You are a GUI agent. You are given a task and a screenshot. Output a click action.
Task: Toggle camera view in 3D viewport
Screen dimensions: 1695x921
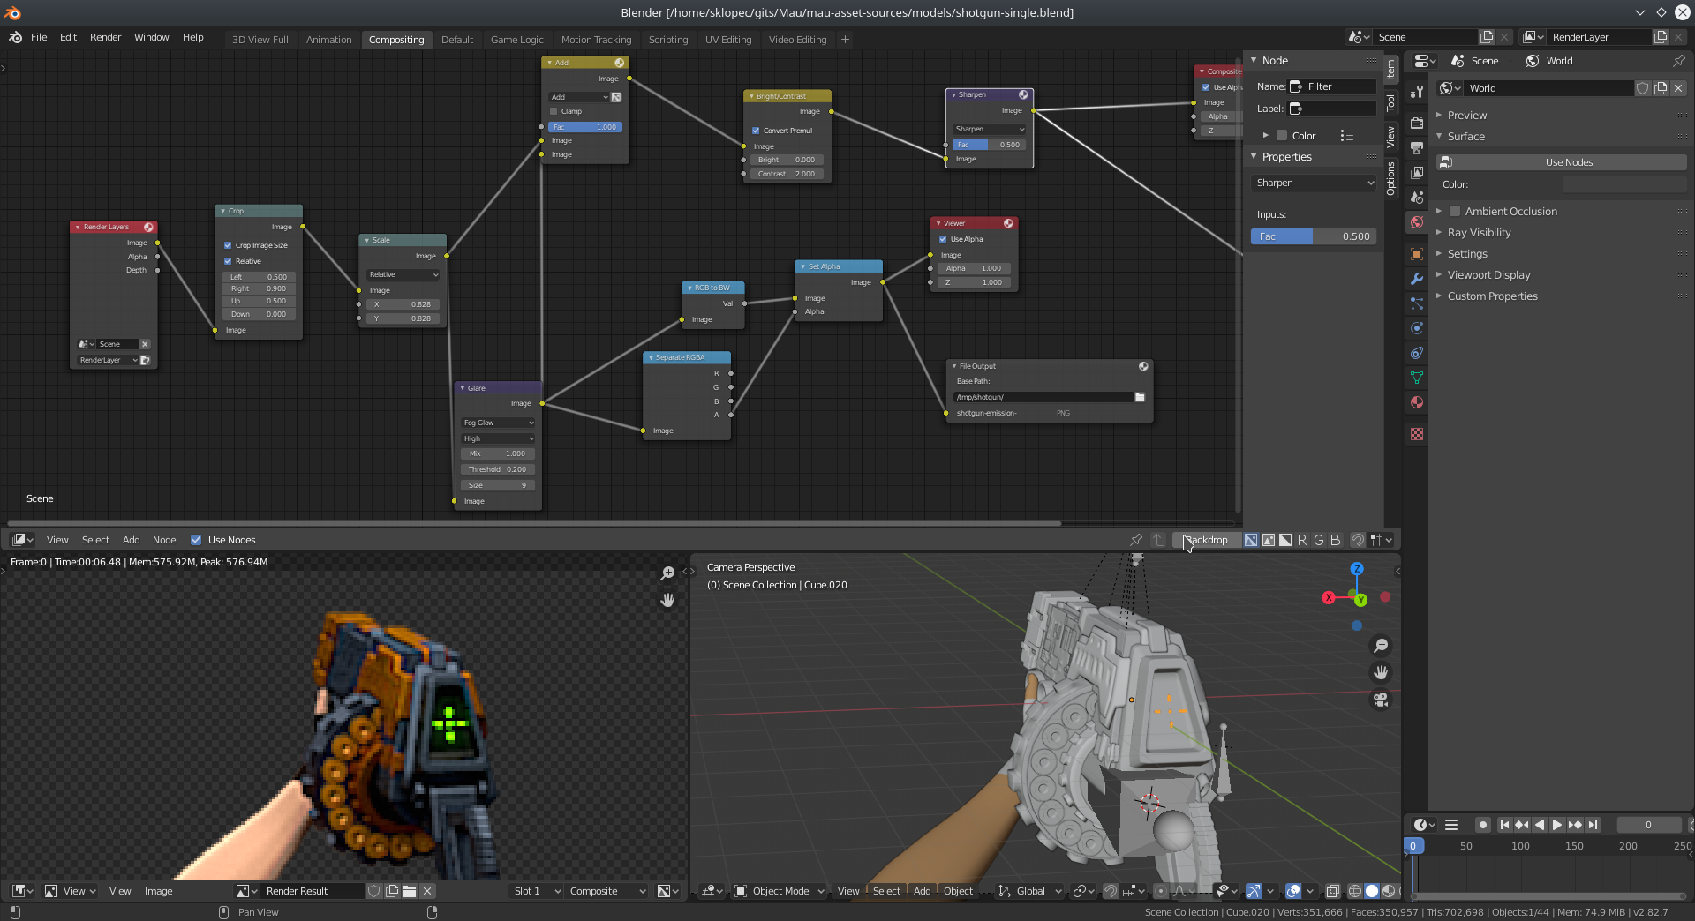1381,700
